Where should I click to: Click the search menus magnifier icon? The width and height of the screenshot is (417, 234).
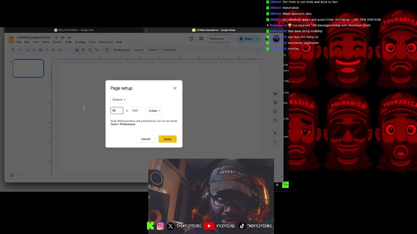coord(13,50)
